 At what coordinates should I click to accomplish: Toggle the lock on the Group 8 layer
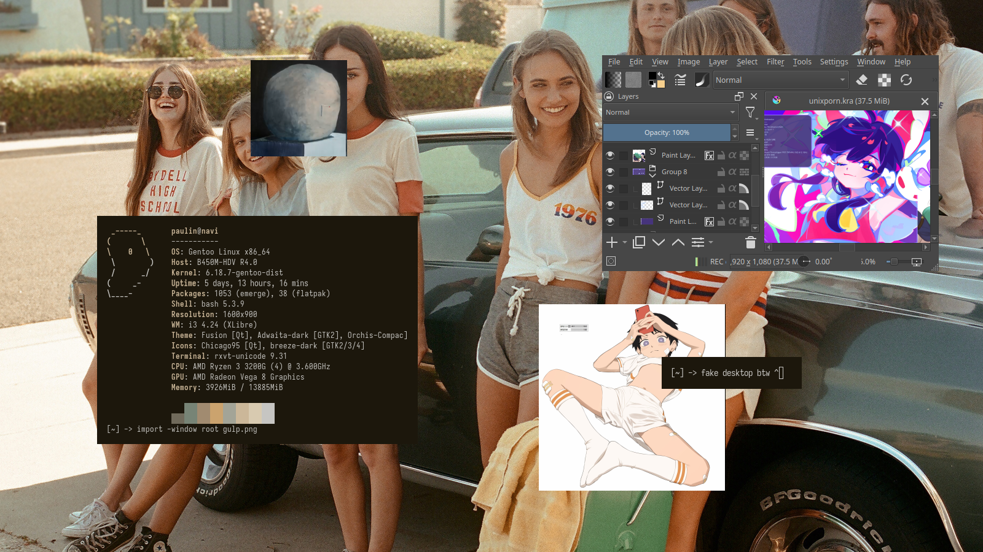pos(721,172)
